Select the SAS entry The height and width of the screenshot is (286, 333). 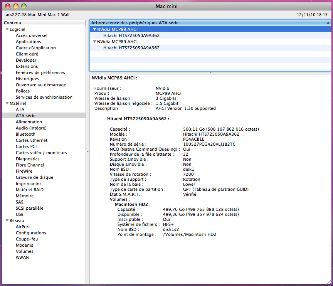tap(20, 202)
